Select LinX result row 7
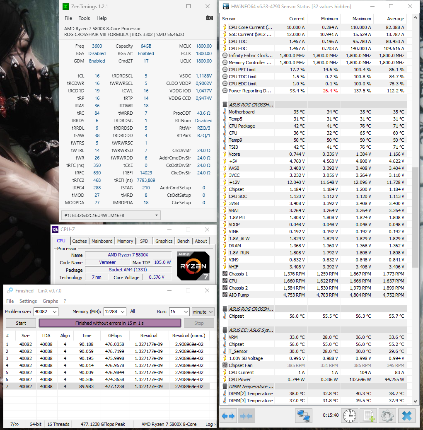The width and height of the screenshot is (423, 430). coord(106,387)
